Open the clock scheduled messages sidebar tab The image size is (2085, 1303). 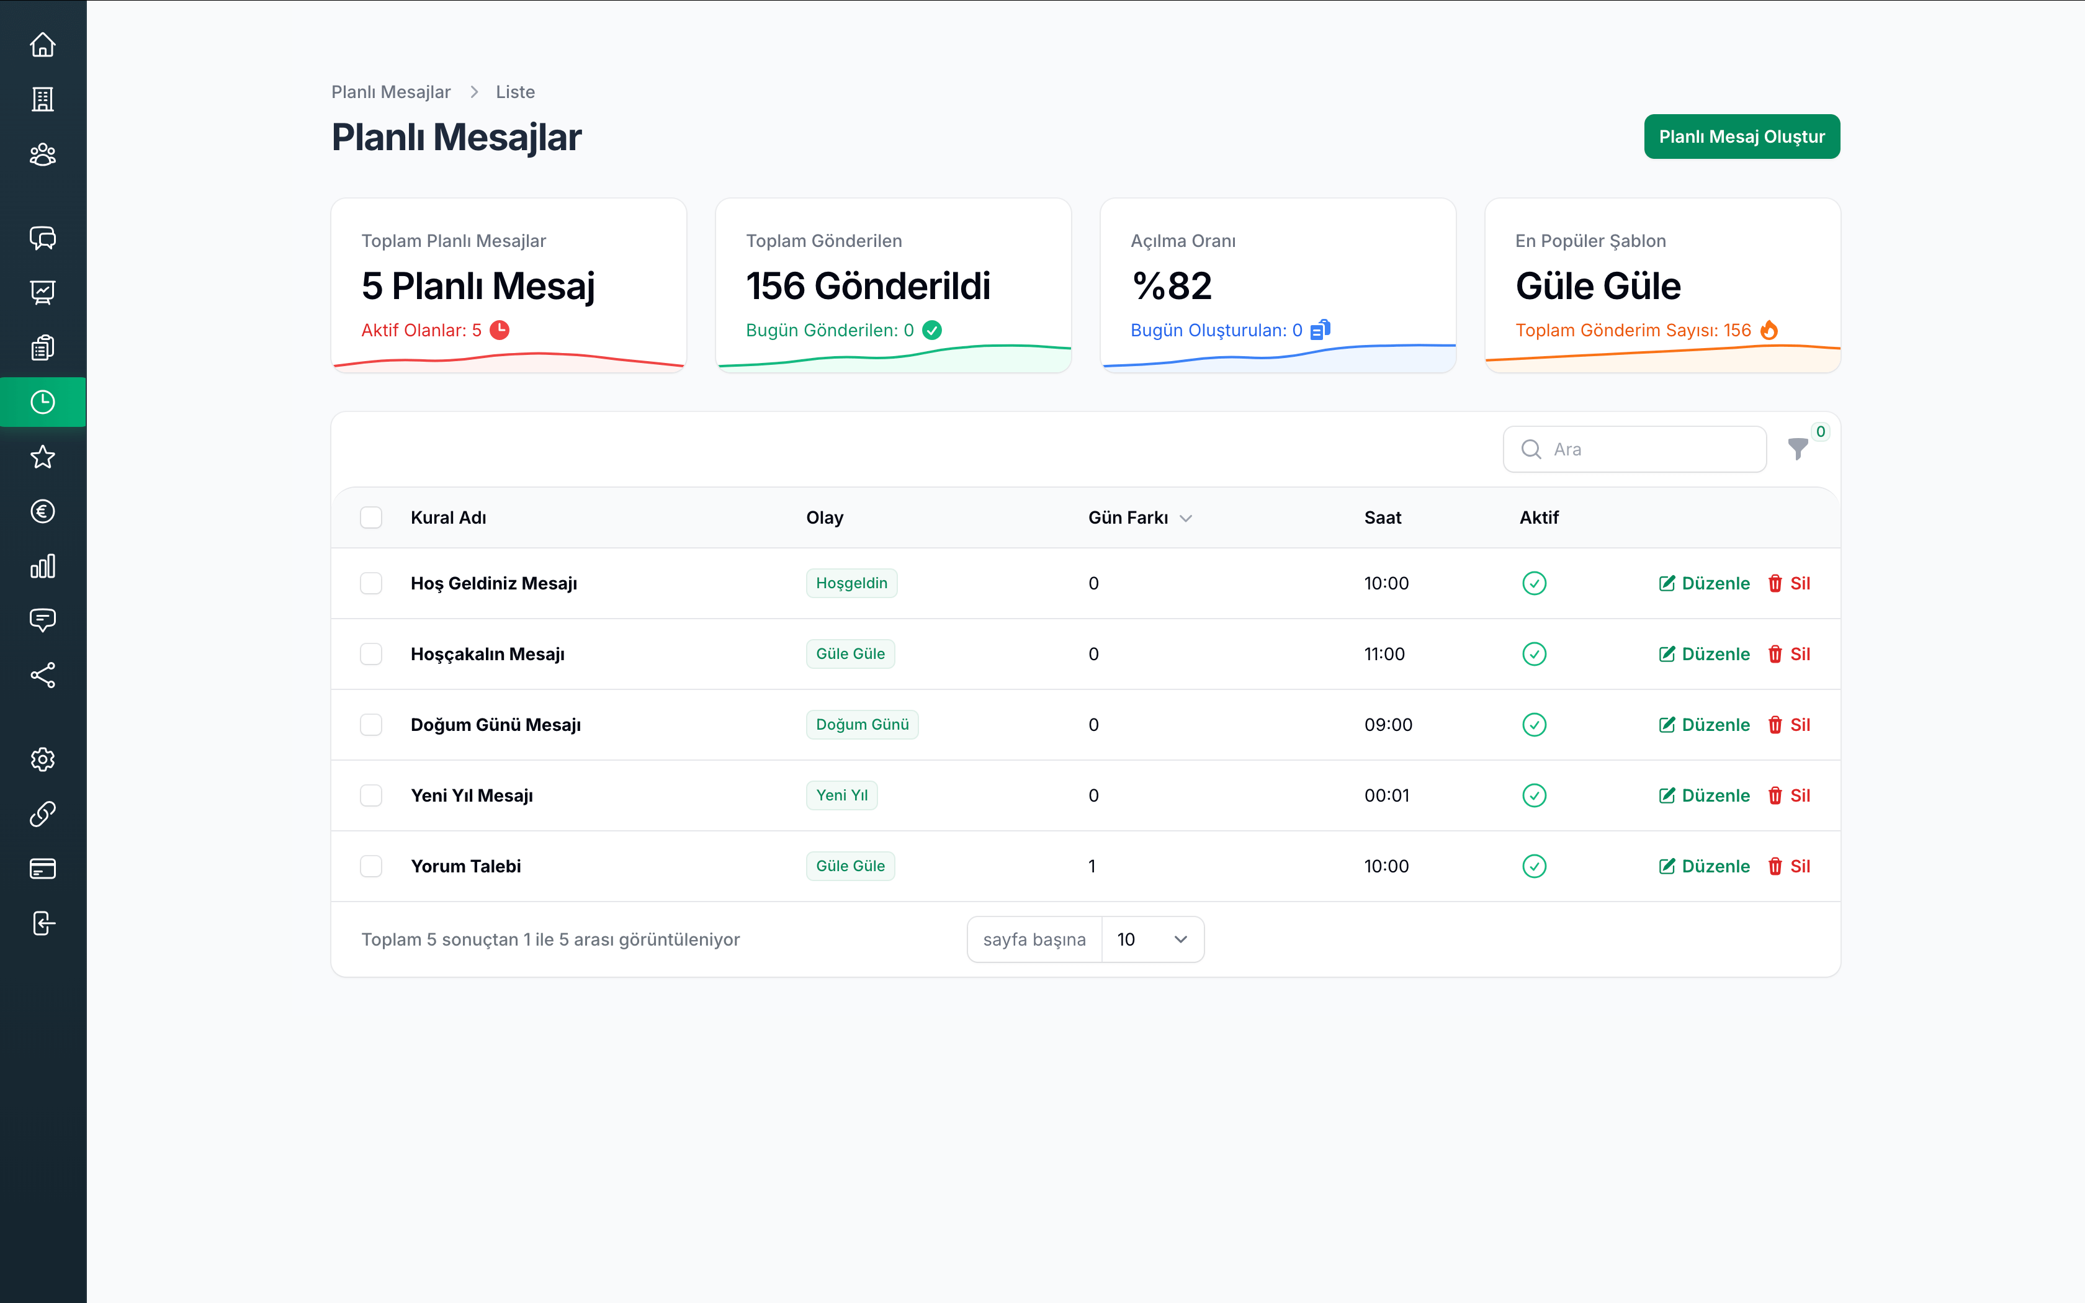point(42,401)
